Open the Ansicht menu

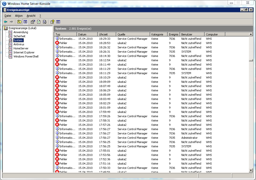pos(31,16)
